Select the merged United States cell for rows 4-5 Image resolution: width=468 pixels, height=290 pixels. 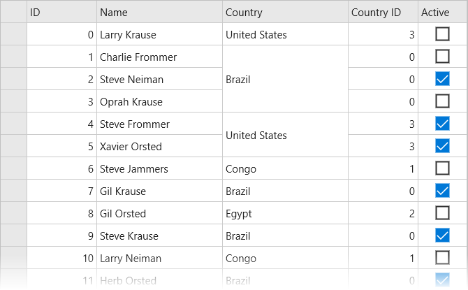pos(285,135)
